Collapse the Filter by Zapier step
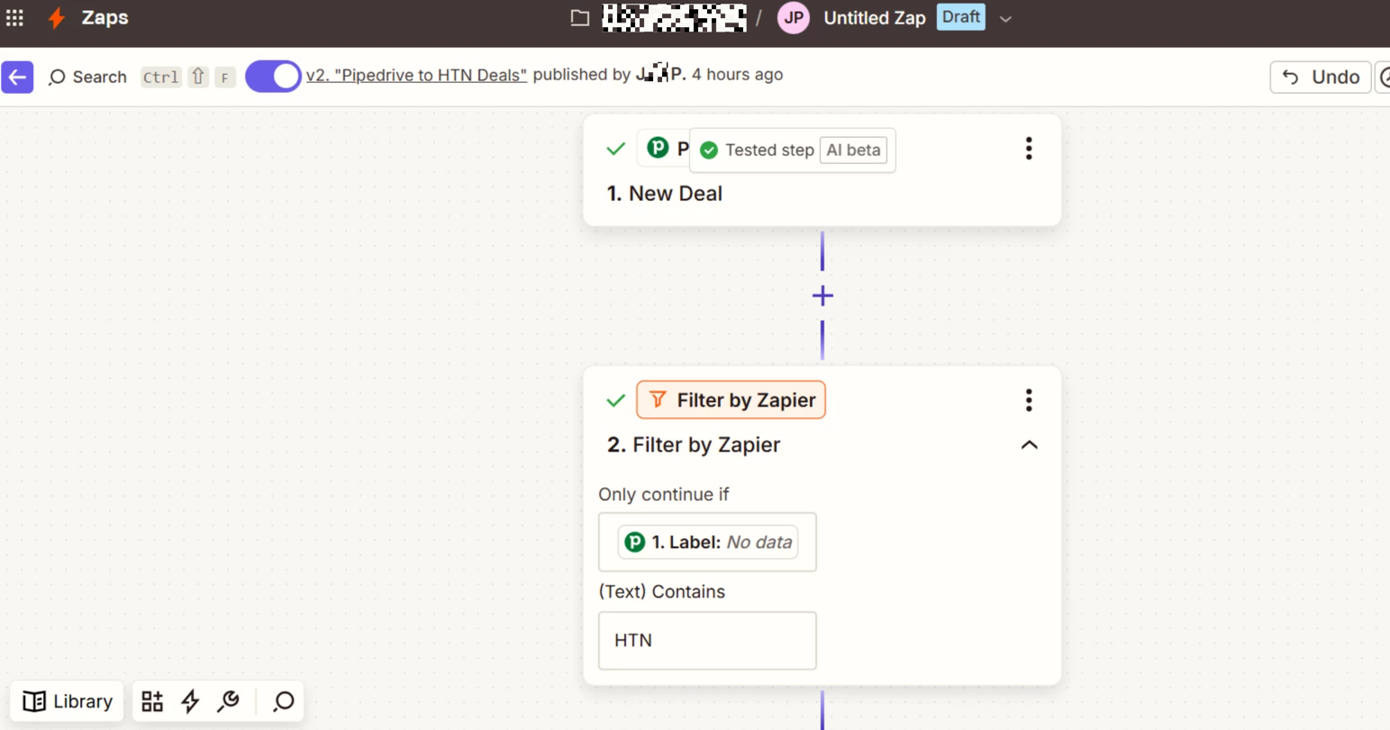This screenshot has height=730, width=1390. coord(1029,445)
